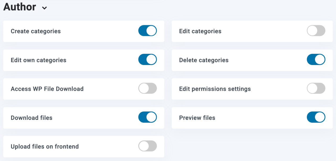Screen dimensions: 336x161
Task: Enable Access WP File Download switch
Action: click(x=148, y=88)
